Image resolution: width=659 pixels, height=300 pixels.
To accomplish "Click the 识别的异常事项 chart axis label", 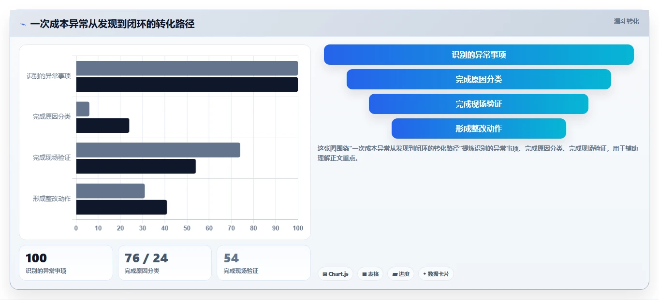I will (x=48, y=76).
